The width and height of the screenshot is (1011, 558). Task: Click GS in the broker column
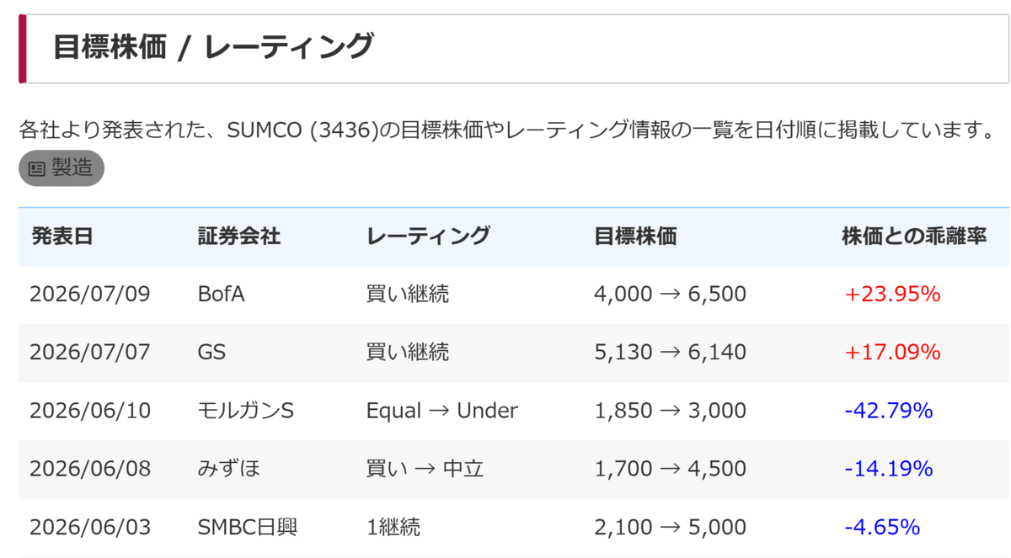pos(211,352)
